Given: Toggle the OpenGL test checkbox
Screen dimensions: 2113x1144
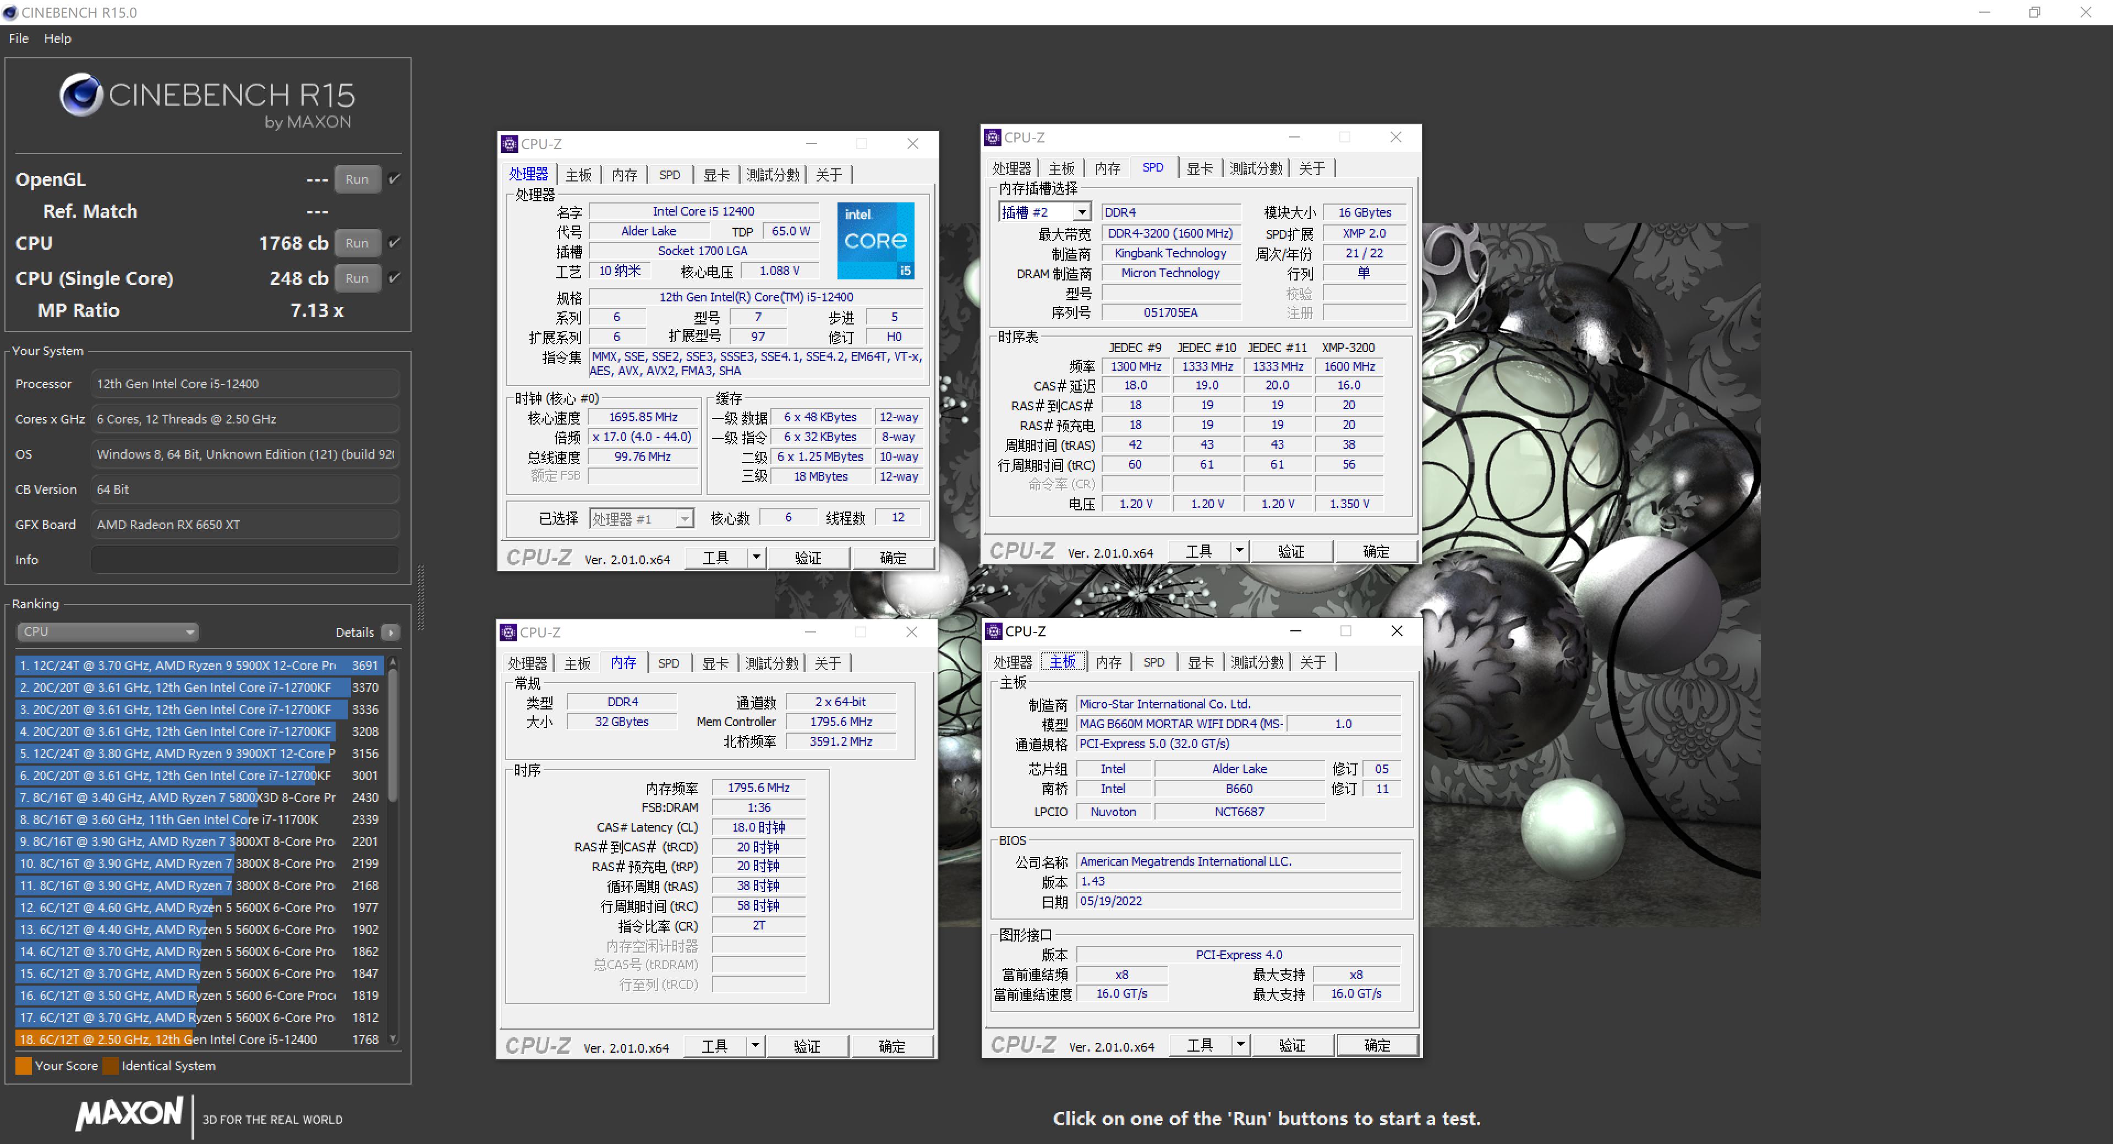Looking at the screenshot, I should click(x=395, y=179).
